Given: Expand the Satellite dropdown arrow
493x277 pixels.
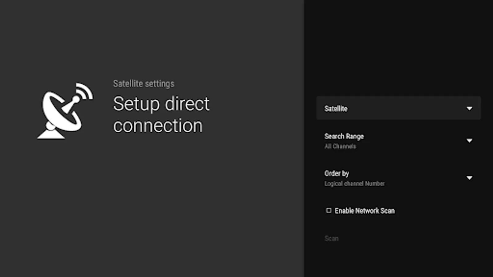Looking at the screenshot, I should click(x=469, y=108).
